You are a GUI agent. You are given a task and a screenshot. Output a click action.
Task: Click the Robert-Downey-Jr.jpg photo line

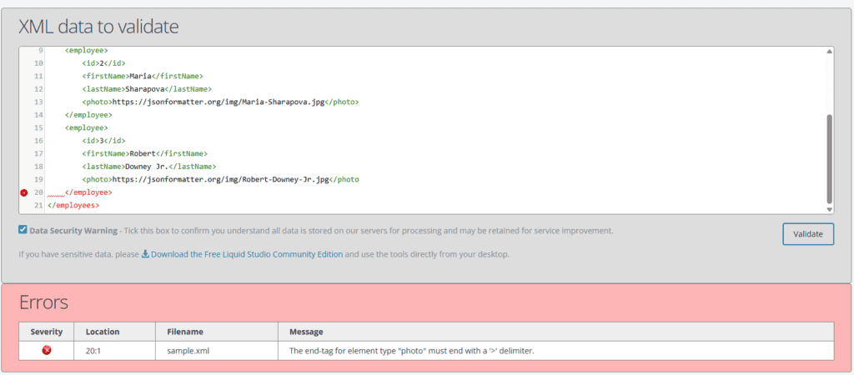point(220,179)
